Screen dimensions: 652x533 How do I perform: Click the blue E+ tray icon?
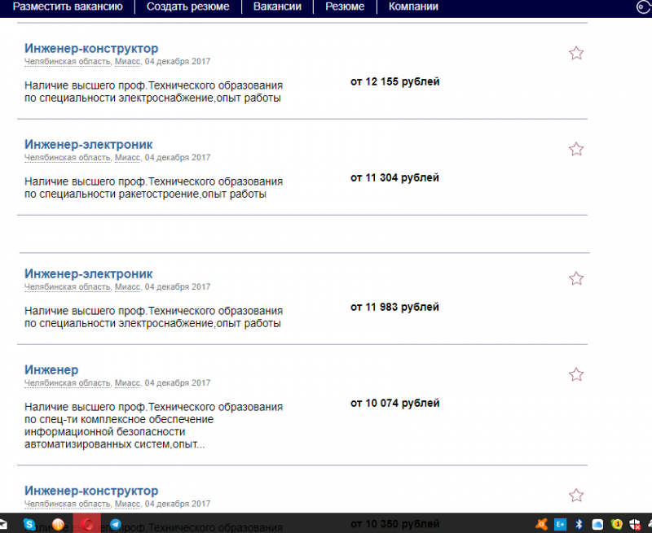click(x=560, y=524)
